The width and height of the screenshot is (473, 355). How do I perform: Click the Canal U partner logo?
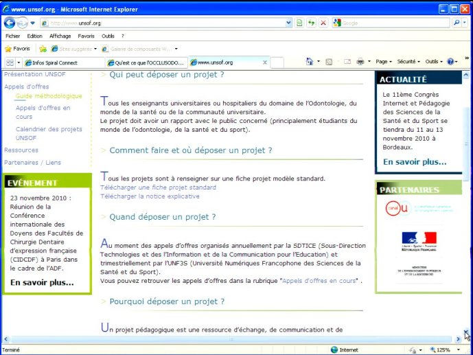(x=419, y=208)
